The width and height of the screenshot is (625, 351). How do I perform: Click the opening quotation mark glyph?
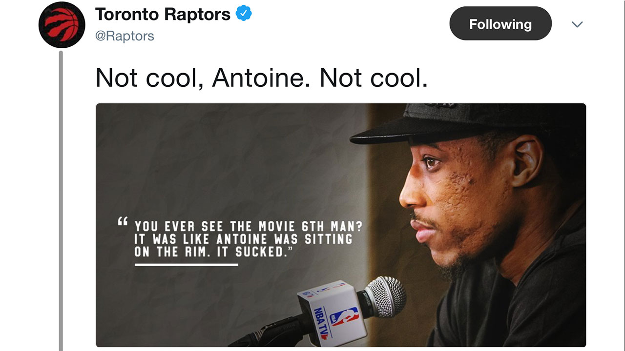123,222
